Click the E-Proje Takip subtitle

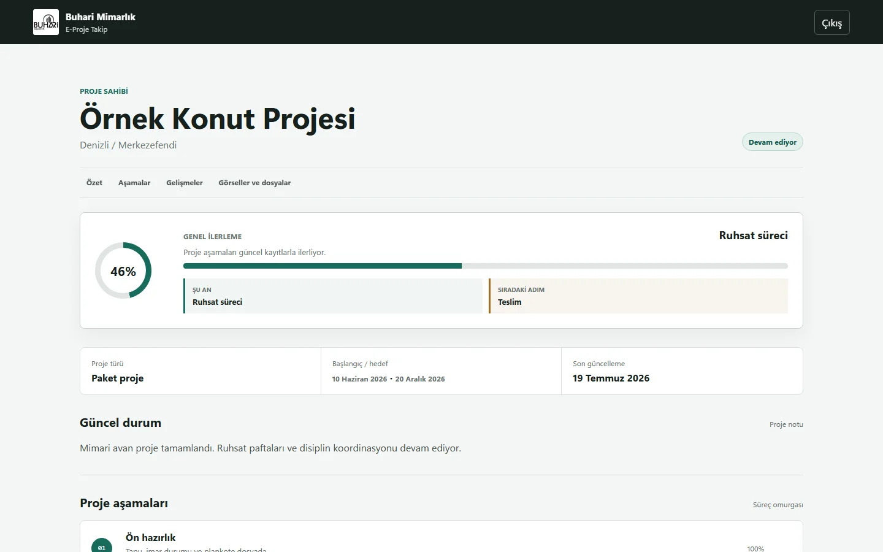tap(86, 29)
